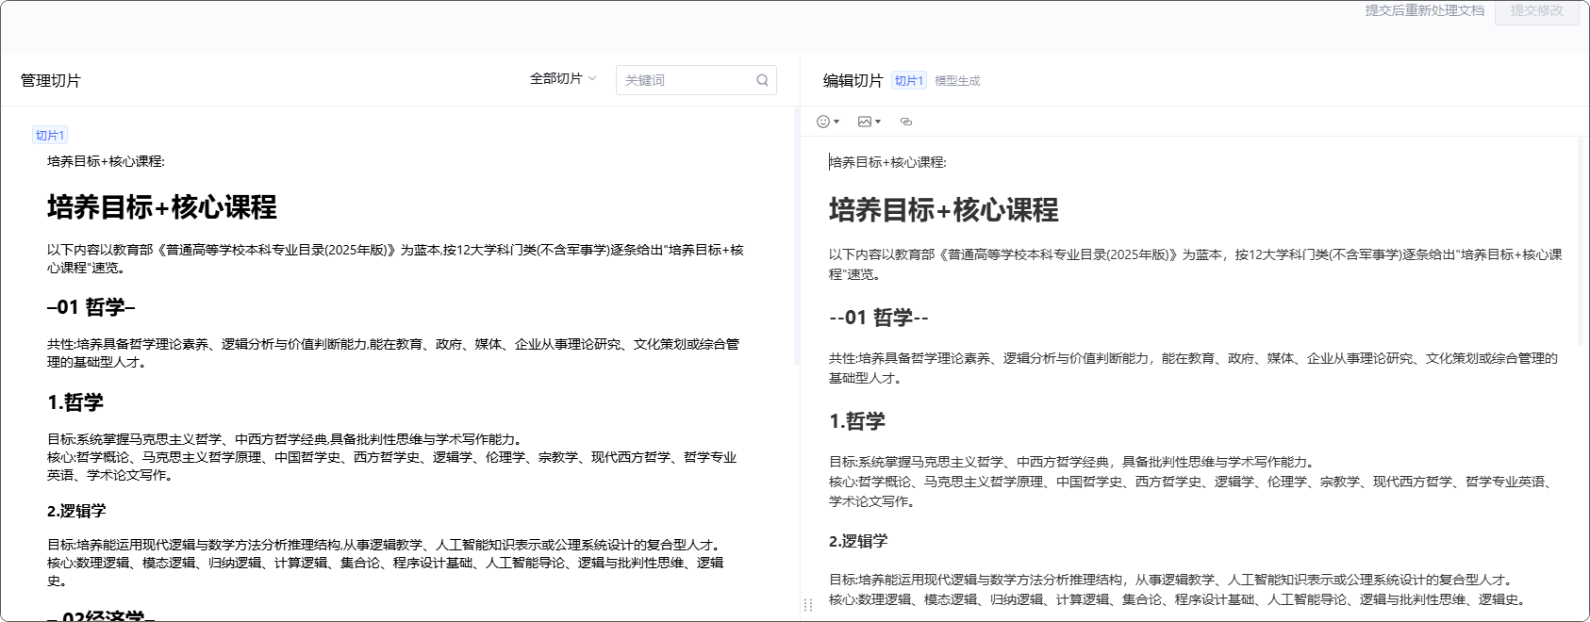Click the insert image icon
1590x622 pixels.
[x=864, y=122]
